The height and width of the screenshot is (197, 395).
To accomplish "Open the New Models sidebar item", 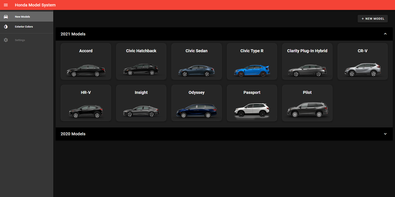I will [x=26, y=17].
